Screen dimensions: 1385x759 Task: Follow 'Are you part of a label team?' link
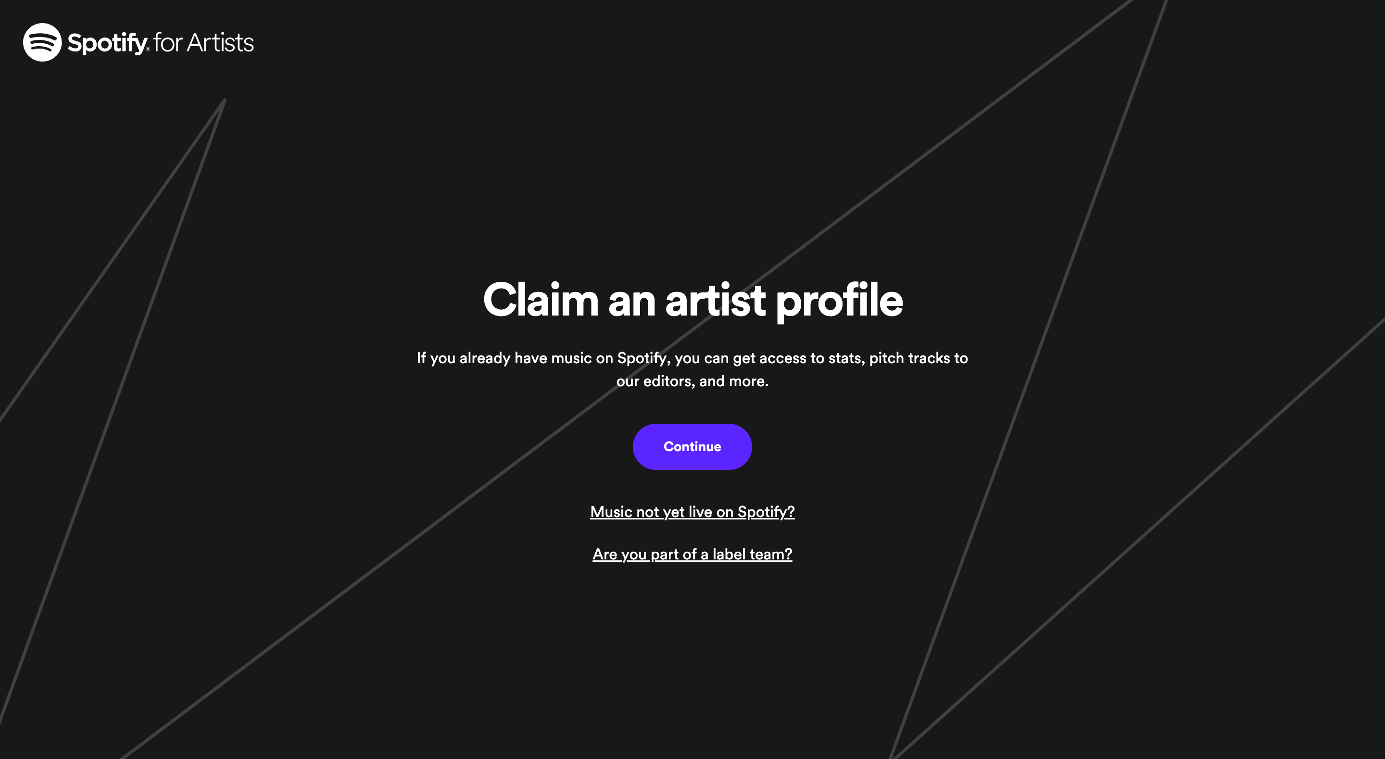(x=692, y=554)
